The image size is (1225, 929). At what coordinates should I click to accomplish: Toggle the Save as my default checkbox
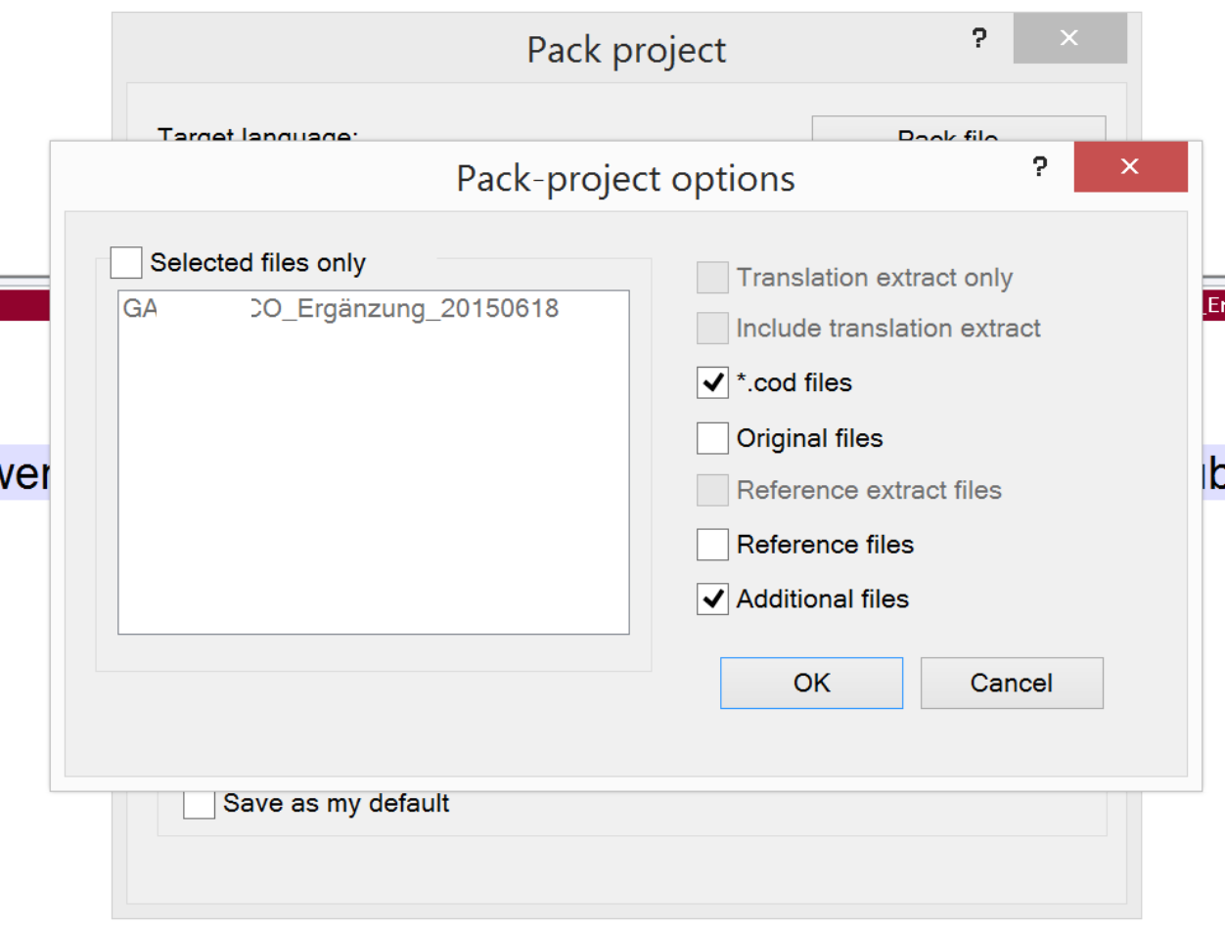point(199,804)
